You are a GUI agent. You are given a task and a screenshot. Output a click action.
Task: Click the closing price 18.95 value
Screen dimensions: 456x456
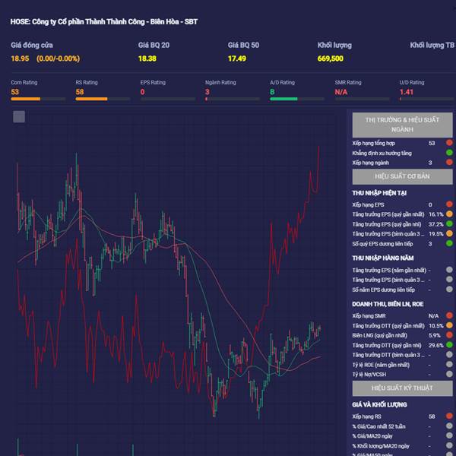pos(20,59)
